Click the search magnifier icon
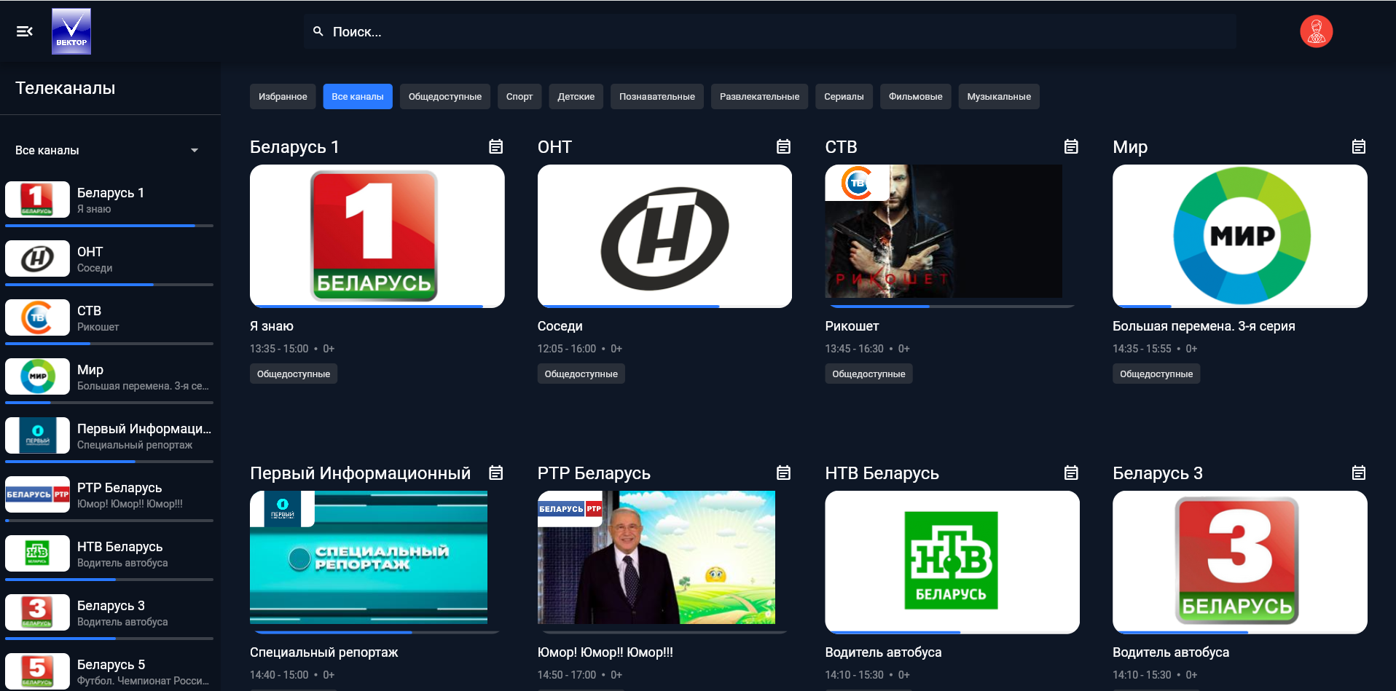 pyautogui.click(x=318, y=31)
